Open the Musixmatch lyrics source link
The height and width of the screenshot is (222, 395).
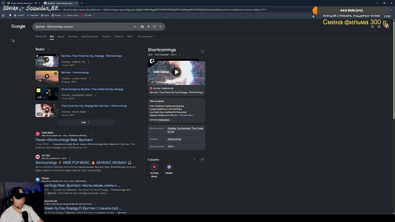[x=164, y=120]
